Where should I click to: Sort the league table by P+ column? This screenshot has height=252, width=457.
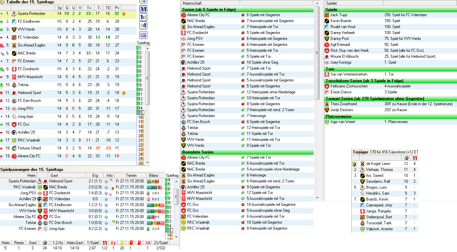pyautogui.click(x=117, y=8)
